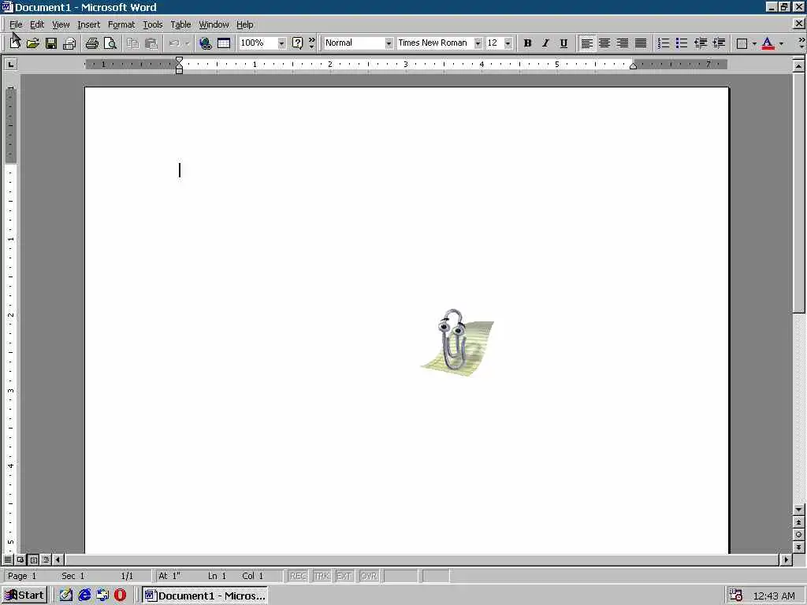Viewport: 807px width, 605px height.
Task: Switch to Print Layout View button
Action: (33, 559)
